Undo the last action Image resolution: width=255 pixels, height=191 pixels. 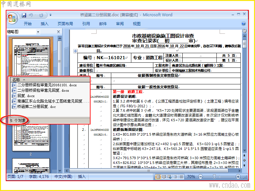[x=31, y=15]
